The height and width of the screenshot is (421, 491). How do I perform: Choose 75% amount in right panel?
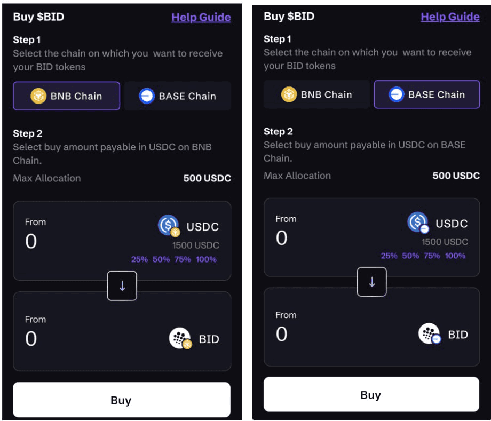[432, 256]
